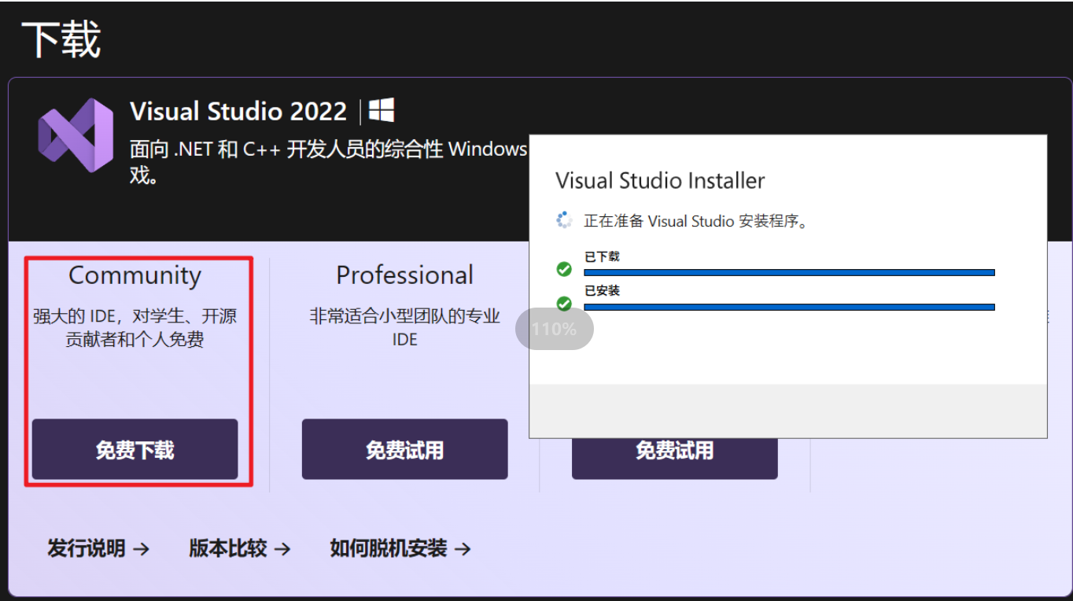Click the Visual Studio Installer dialog title
1073x601 pixels.
pyautogui.click(x=660, y=181)
